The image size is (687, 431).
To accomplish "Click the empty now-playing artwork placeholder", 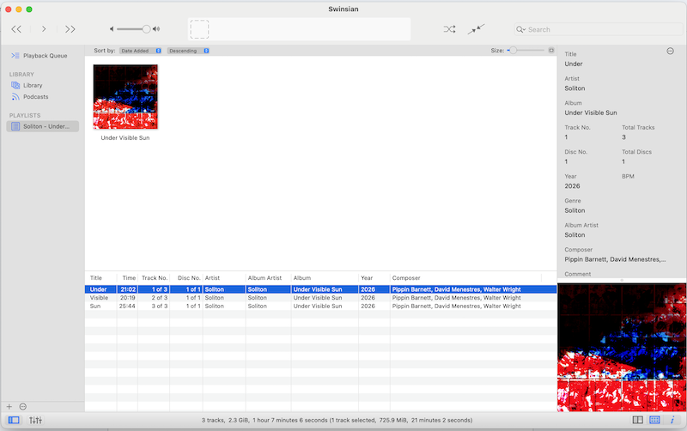I will [x=199, y=29].
